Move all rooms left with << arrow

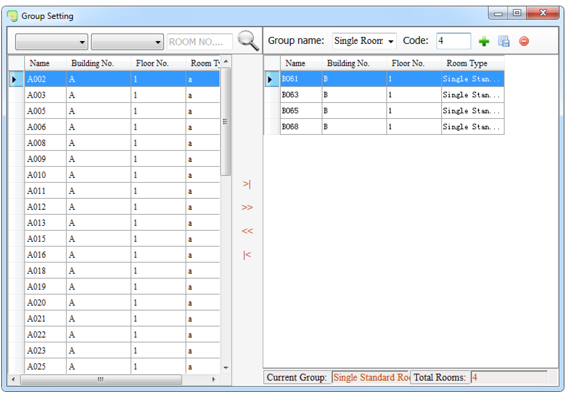pos(247,231)
